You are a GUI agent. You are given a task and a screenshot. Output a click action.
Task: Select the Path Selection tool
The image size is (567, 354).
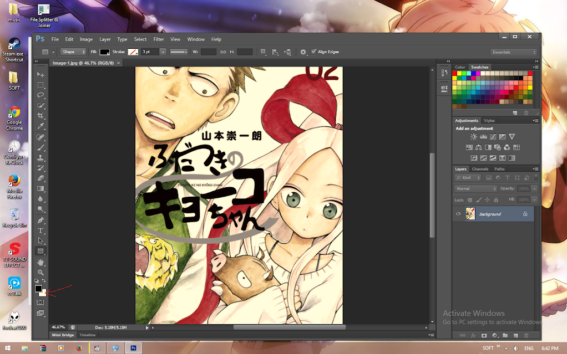[x=40, y=240]
